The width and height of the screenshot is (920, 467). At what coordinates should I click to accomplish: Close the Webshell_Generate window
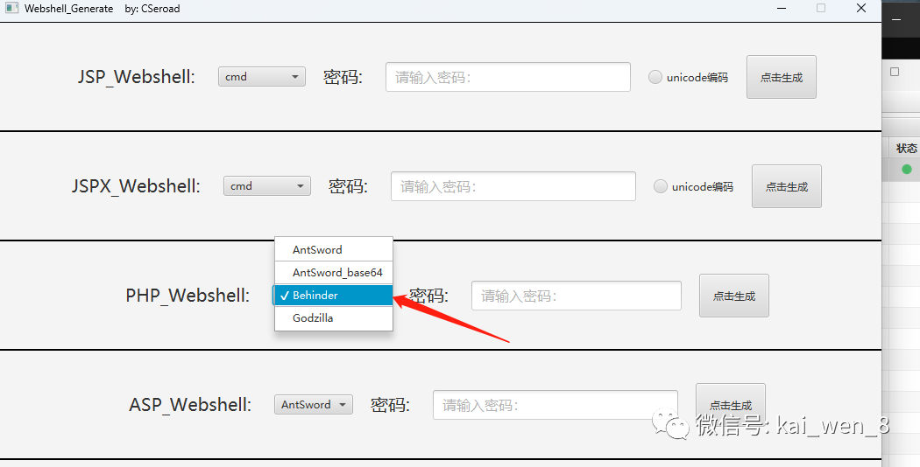(861, 8)
